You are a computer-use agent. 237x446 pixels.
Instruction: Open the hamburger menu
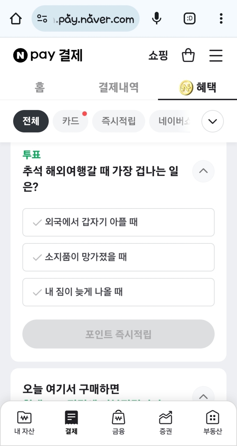(x=216, y=55)
